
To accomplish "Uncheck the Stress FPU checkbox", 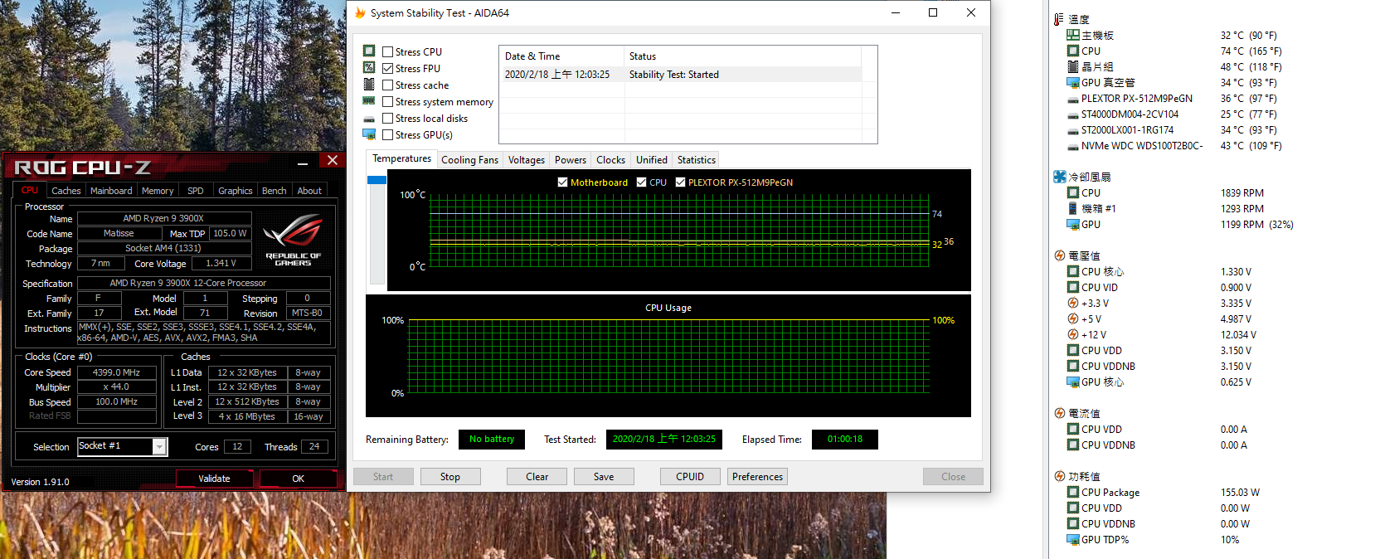I will (387, 68).
